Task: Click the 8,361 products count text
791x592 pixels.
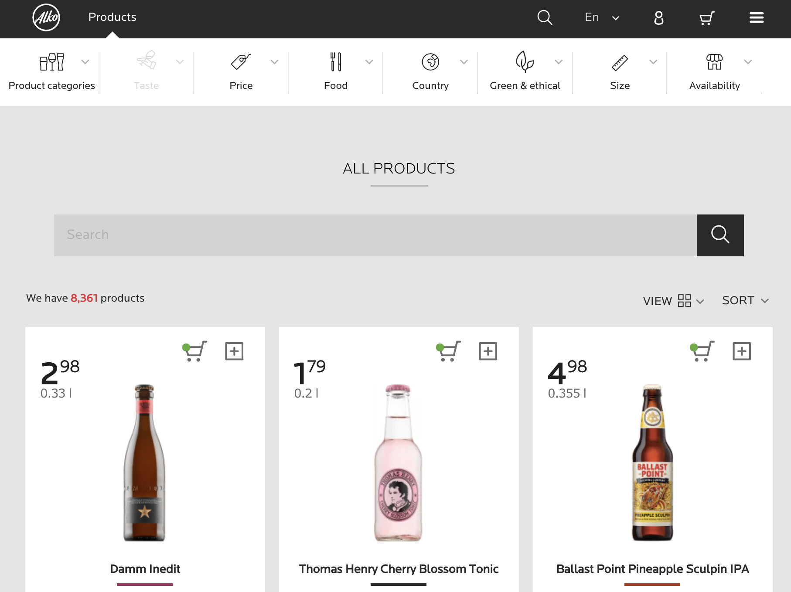Action: pyautogui.click(x=84, y=298)
